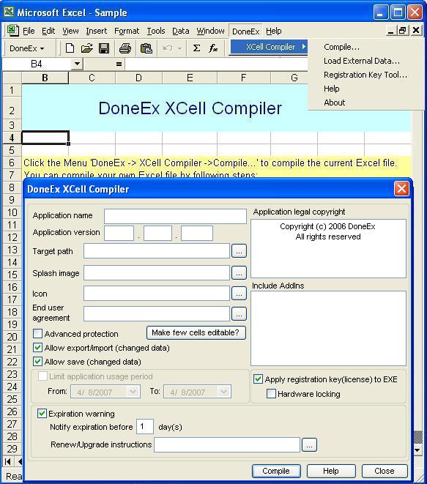Click the Close button in dialog
Image resolution: width=427 pixels, height=484 pixels.
(x=385, y=471)
